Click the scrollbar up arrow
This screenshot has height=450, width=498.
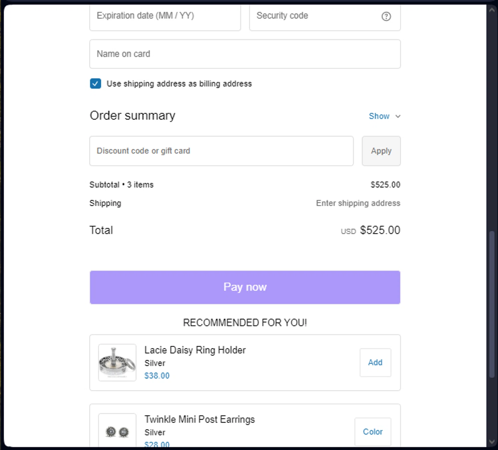492,10
